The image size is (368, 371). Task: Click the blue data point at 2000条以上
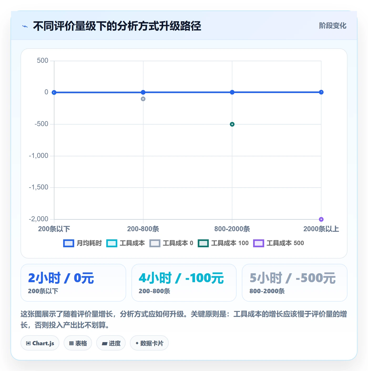tap(321, 92)
